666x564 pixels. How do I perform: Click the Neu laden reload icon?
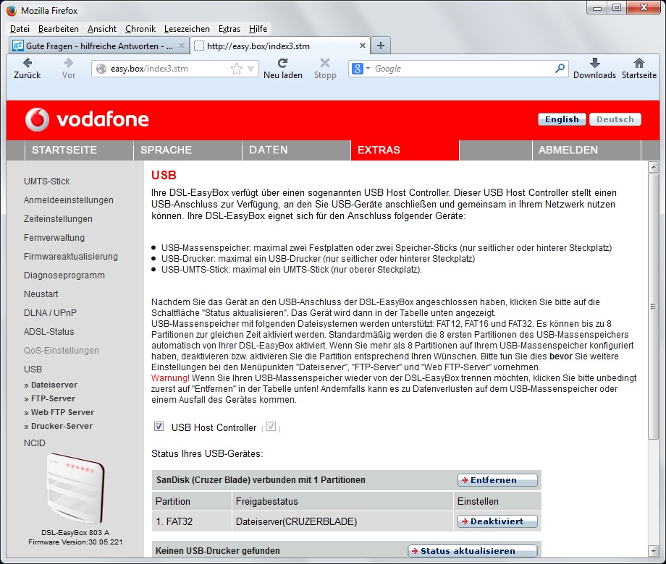pos(282,63)
